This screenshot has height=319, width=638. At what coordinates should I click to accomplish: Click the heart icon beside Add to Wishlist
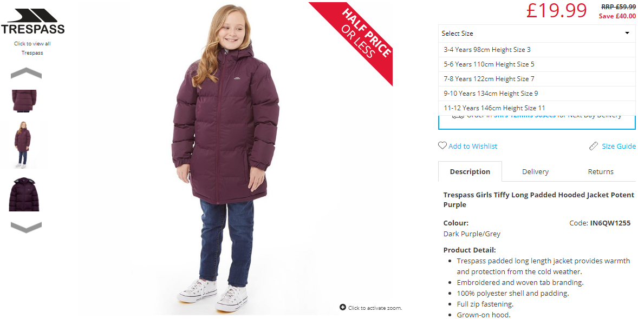[442, 145]
